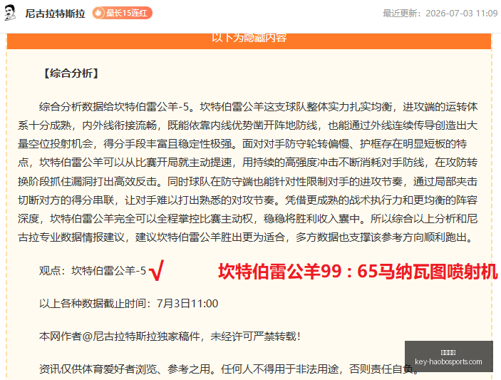Click the 最近更新 2026-07-03 11:09 timestamp
This screenshot has width=501, height=380.
tap(440, 13)
